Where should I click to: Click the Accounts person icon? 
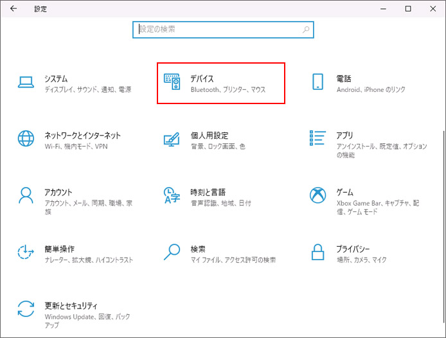click(x=26, y=195)
